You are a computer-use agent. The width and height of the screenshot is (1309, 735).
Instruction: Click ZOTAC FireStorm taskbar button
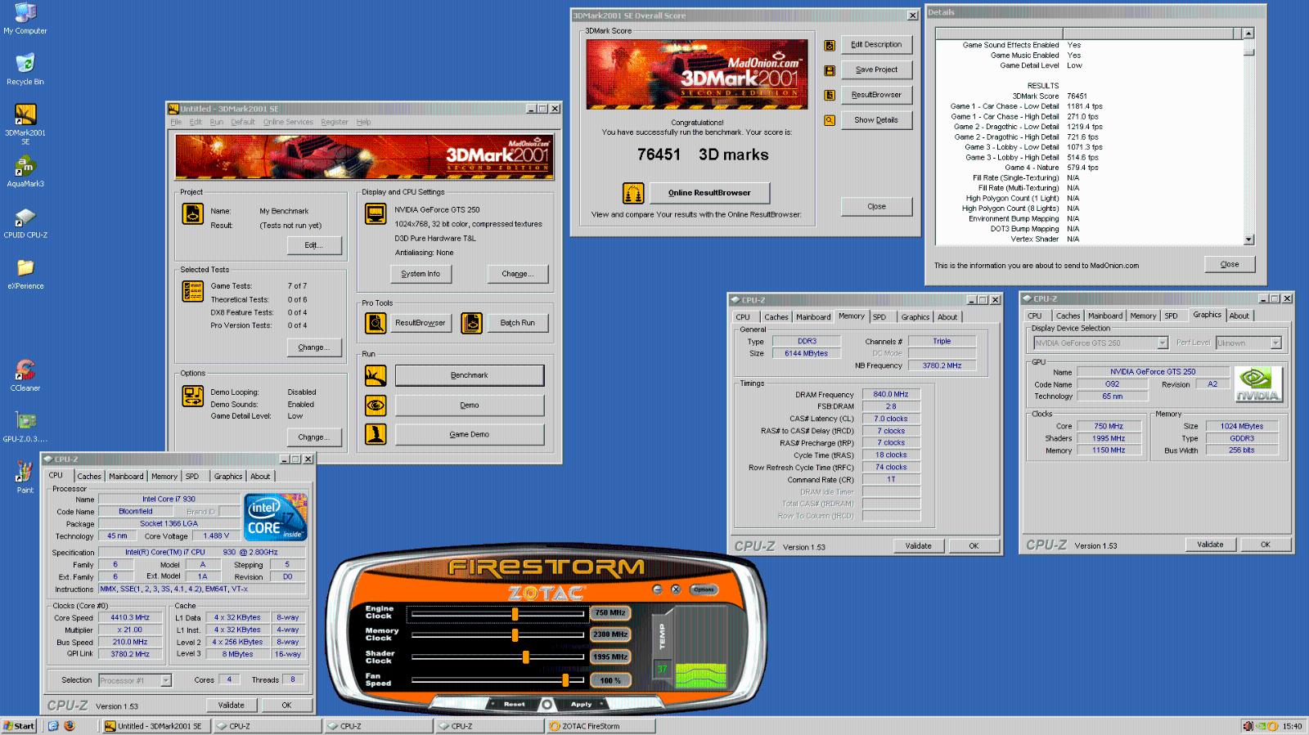pos(601,725)
